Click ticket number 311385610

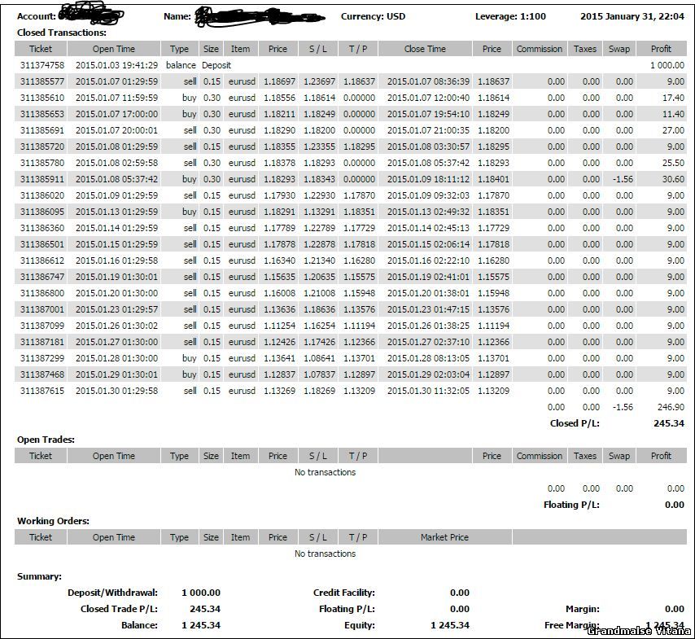42,98
